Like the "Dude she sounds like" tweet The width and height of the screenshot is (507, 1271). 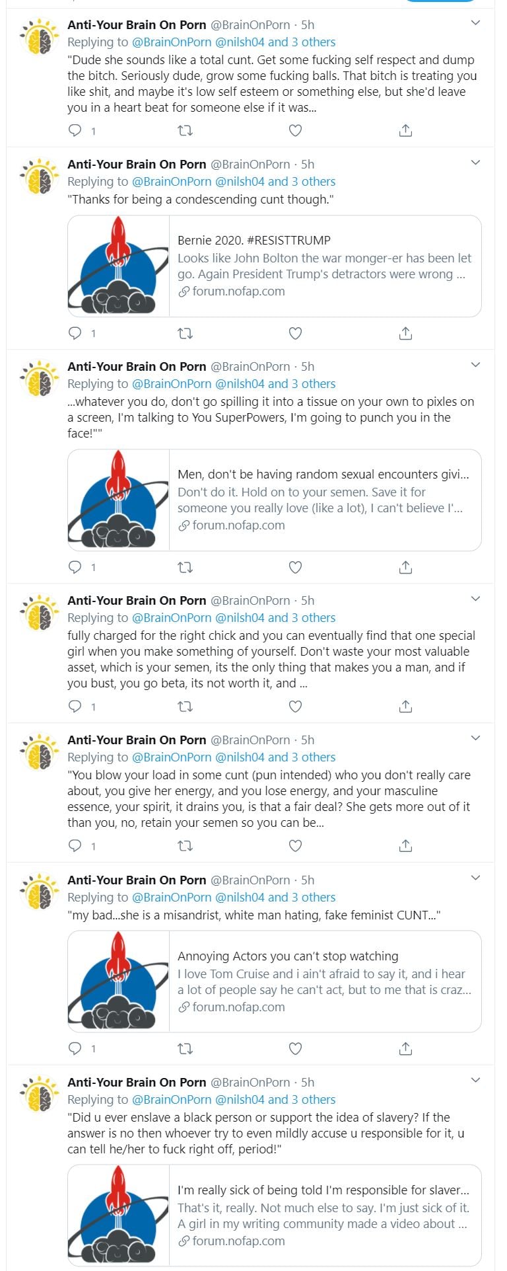coord(295,131)
